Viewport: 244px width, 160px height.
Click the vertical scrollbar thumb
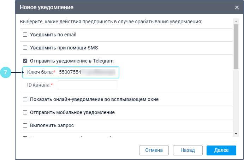click(x=236, y=46)
